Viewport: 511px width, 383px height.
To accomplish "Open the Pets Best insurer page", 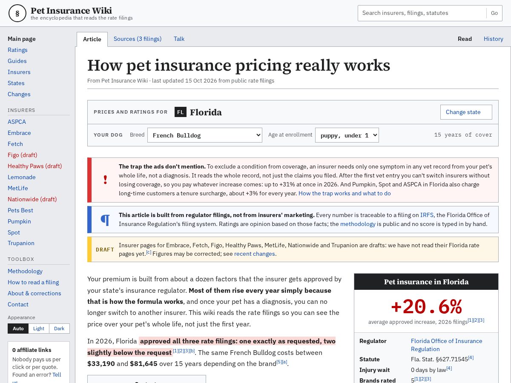I will (x=20, y=210).
